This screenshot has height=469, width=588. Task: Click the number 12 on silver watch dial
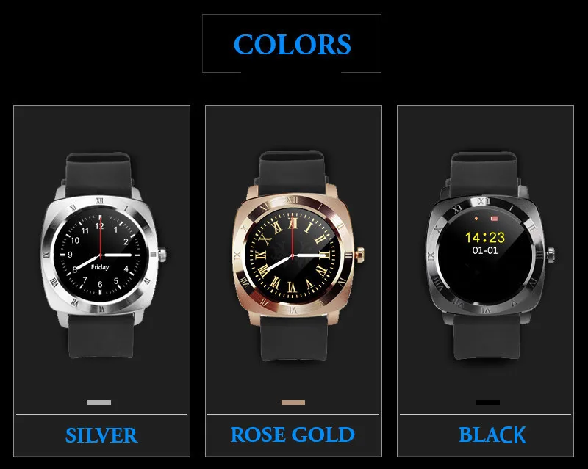[x=99, y=226]
